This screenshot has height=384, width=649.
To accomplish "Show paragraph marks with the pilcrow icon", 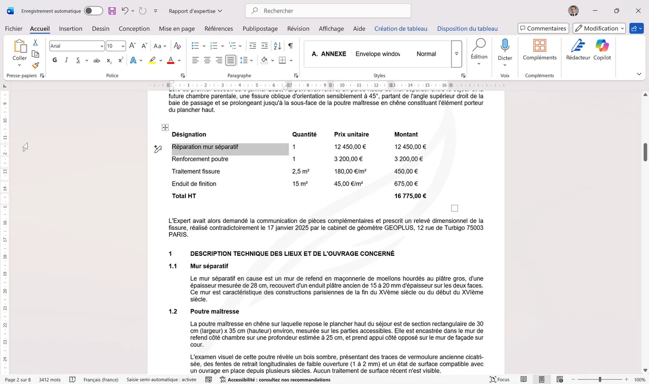I will pyautogui.click(x=290, y=46).
